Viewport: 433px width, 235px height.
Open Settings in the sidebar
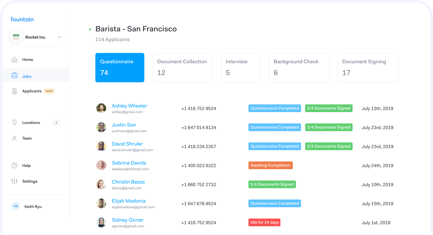(30, 181)
